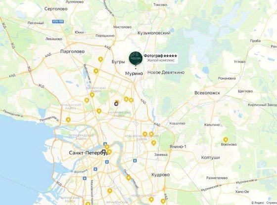Select the yellow pin on Октябрьская набережная
Image resolution: width=277 pixels, height=205 pixels.
pos(129,178)
